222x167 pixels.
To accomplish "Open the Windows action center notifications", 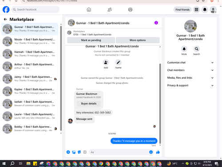I will pyautogui.click(x=217, y=163).
